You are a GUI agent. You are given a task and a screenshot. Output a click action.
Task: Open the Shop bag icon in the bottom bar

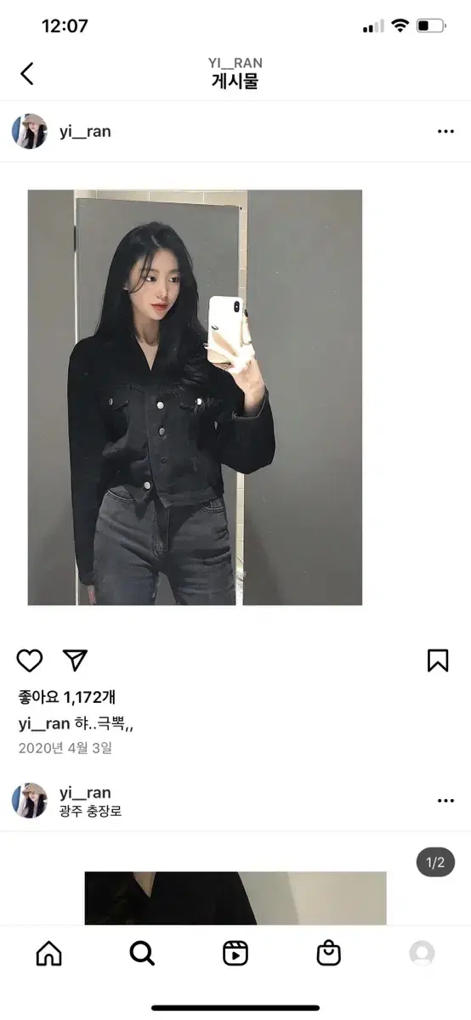tap(328, 954)
